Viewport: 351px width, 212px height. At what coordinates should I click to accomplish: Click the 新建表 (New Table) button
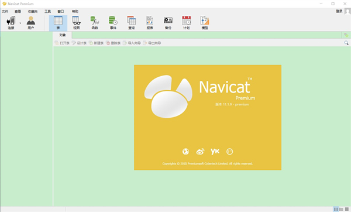click(97, 43)
